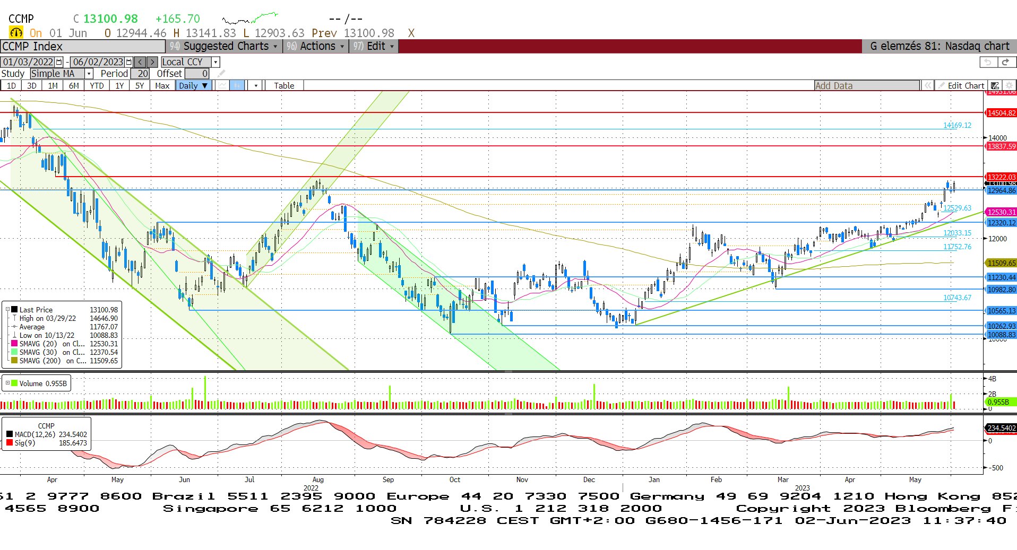Click the 11509.65 olive axis label
1017x550 pixels.
click(x=1001, y=263)
